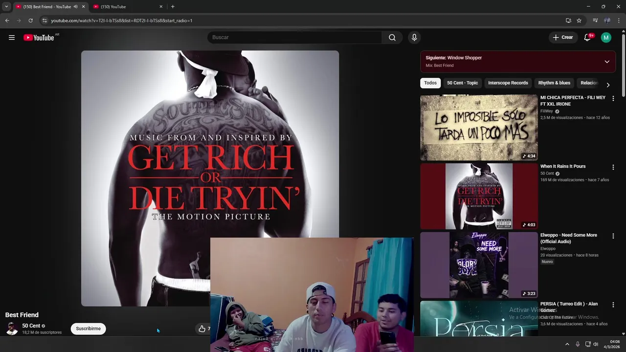
Task: Click the Siguiente: Window Shopper text
Action: (454, 58)
